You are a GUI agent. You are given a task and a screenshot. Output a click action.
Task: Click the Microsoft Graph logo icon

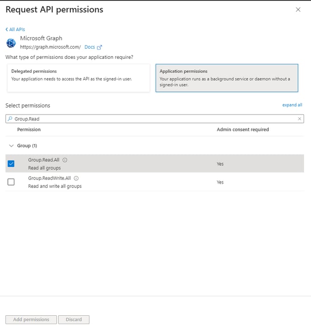click(x=11, y=43)
